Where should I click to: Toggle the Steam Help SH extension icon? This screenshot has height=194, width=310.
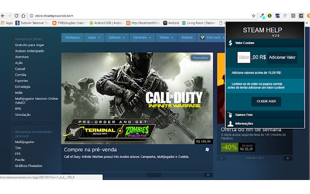[x=301, y=16]
